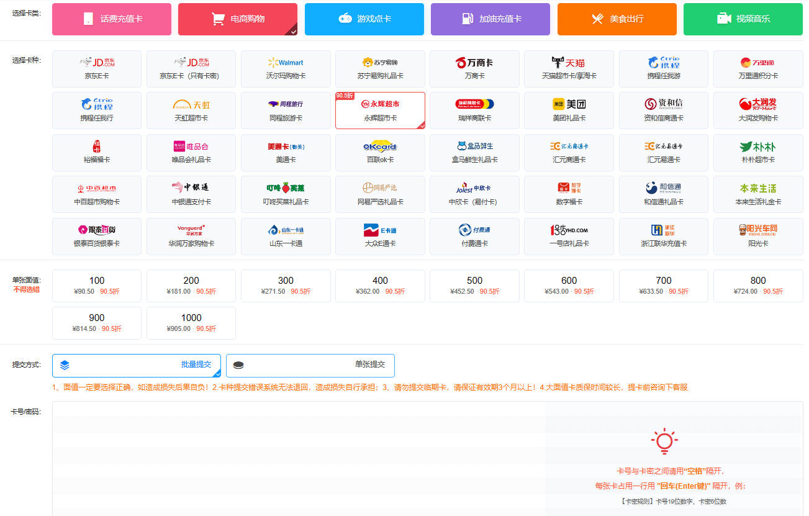Screen dimensions: 809x516
Task: Choose 京东E卡 (只有卡密) card
Action: [x=191, y=69]
